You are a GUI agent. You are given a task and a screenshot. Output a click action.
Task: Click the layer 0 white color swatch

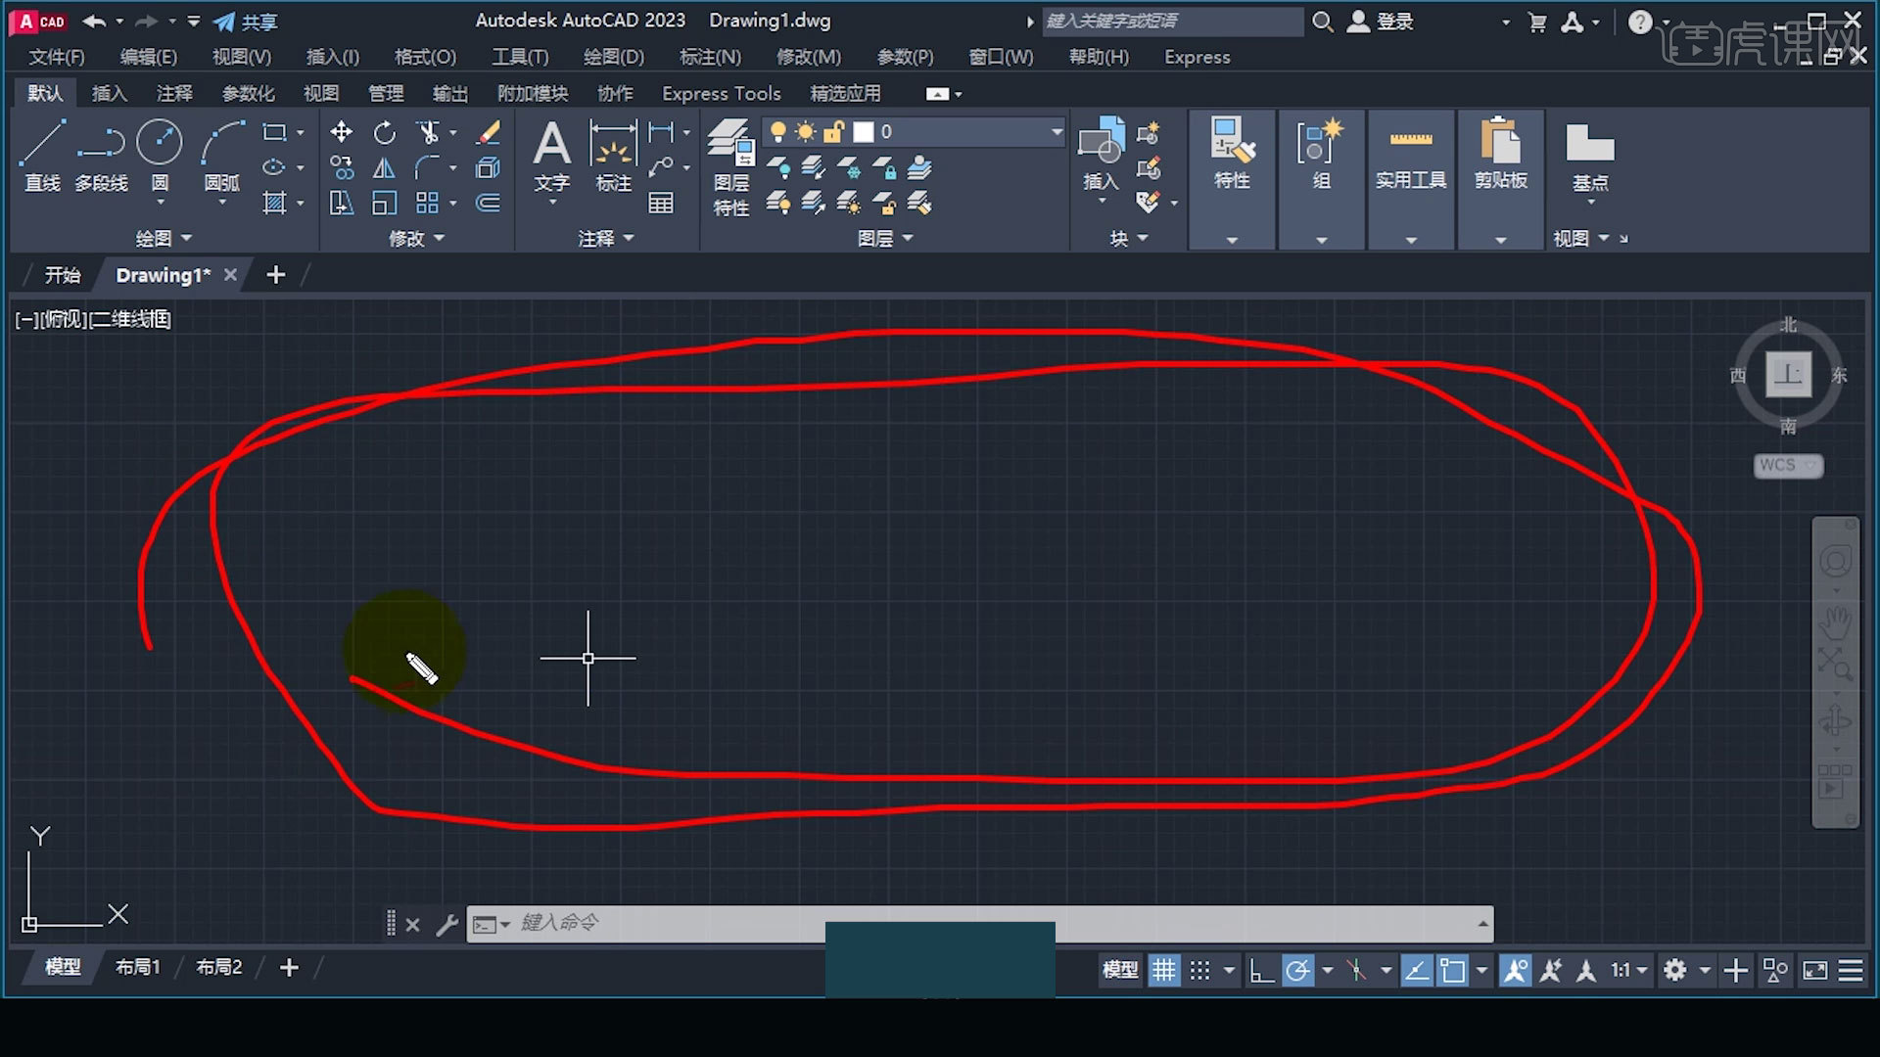864,131
